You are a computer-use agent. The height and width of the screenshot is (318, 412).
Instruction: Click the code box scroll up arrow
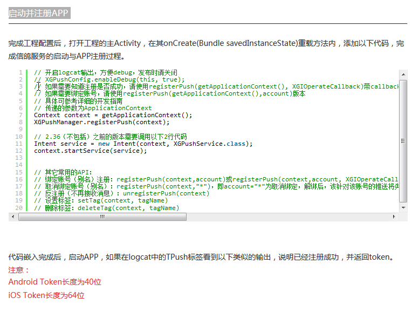[x=403, y=75]
